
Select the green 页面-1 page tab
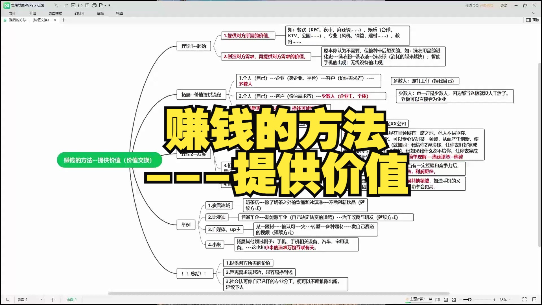tap(71, 299)
